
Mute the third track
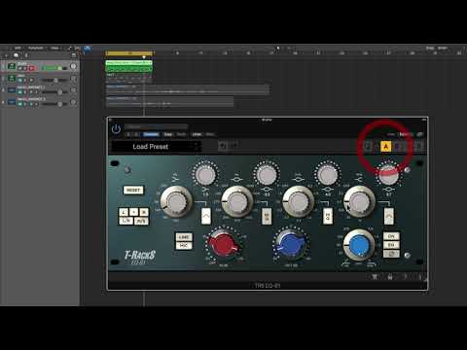pyautogui.click(x=19, y=92)
